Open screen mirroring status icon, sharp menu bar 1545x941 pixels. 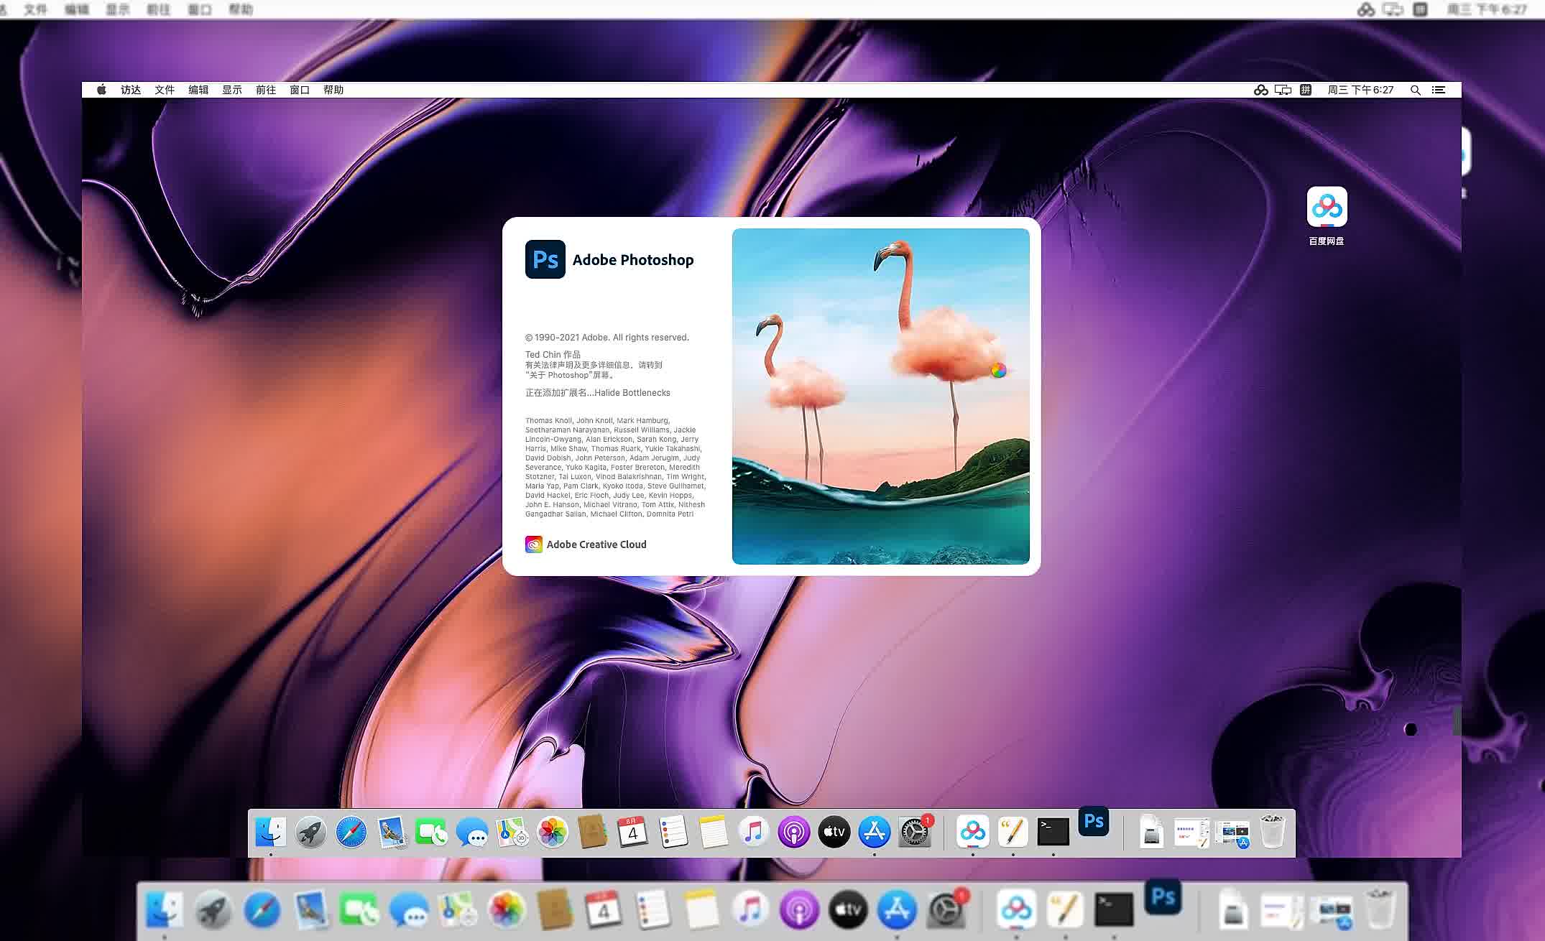(1283, 90)
